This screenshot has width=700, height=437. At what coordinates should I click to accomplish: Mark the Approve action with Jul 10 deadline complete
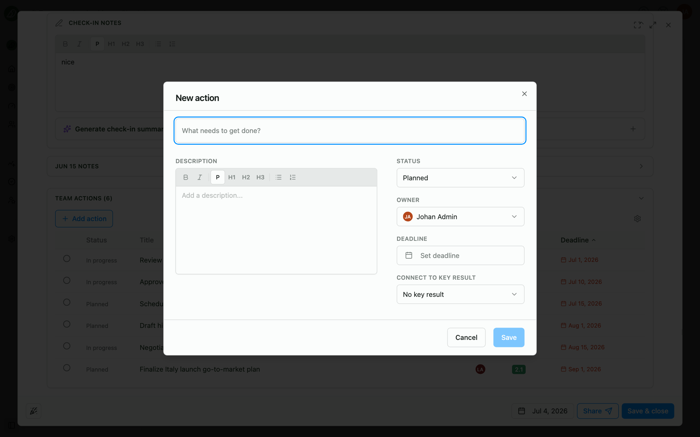[x=67, y=280]
